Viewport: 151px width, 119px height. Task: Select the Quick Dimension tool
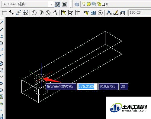point(64,13)
